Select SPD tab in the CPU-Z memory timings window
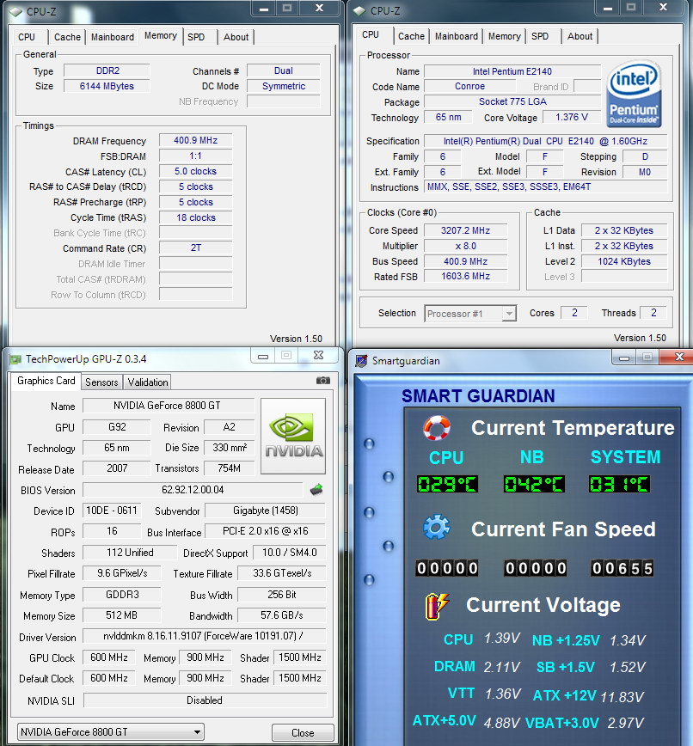 196,37
